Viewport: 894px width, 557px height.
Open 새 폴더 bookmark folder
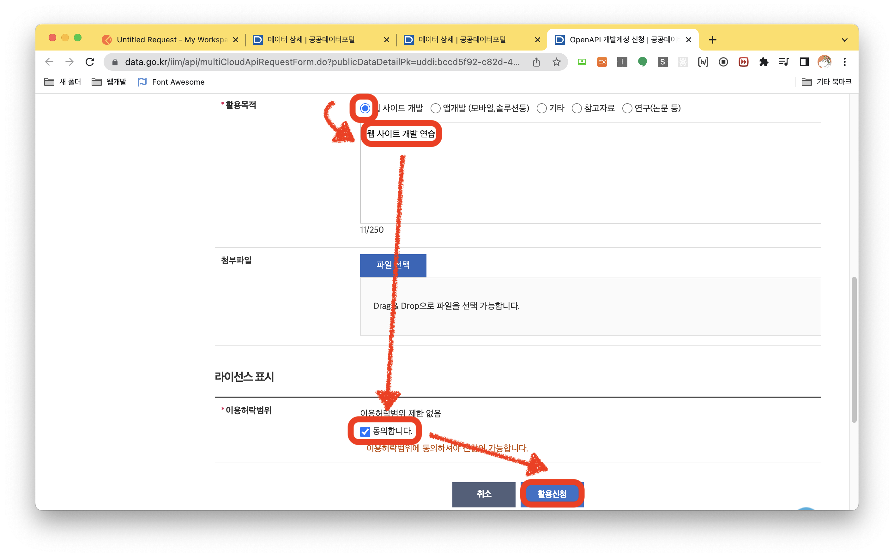(63, 82)
